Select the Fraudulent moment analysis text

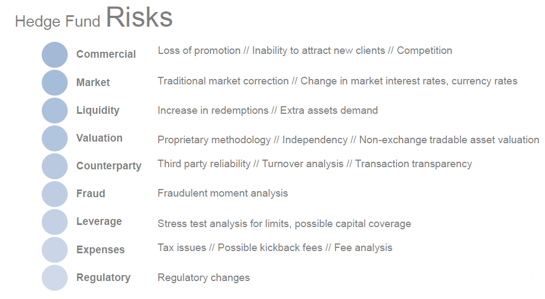pos(223,193)
